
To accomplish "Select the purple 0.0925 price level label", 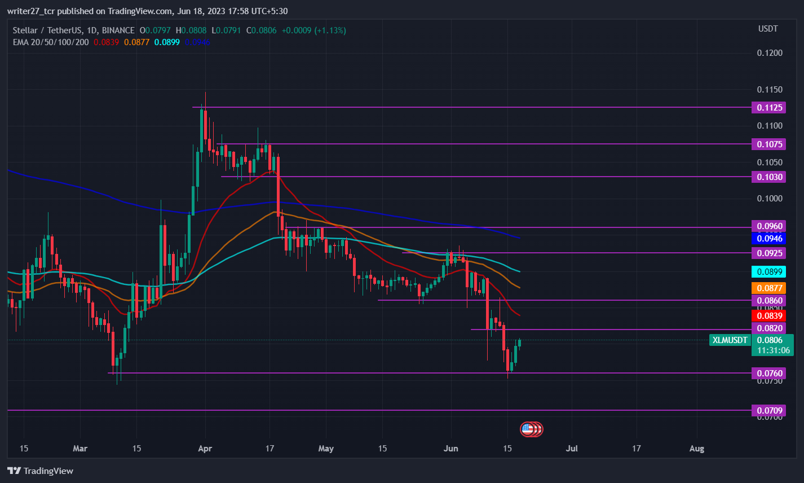I will [768, 253].
